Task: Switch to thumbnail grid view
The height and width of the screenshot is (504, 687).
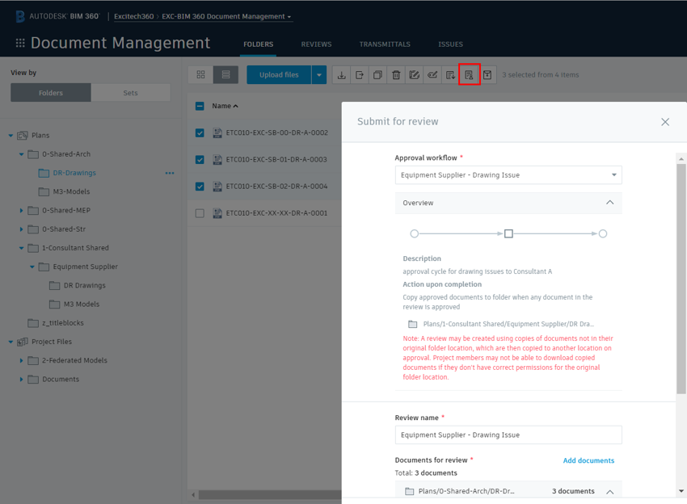Action: click(200, 75)
